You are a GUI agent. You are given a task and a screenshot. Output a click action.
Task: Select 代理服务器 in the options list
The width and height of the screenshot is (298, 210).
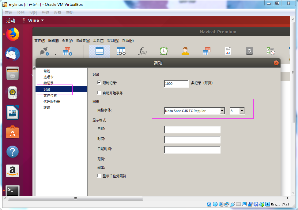[x=52, y=102]
